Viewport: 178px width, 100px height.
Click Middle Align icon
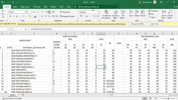46,12
